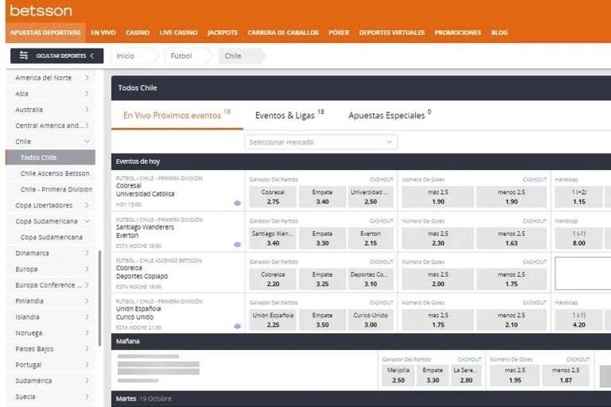The height and width of the screenshot is (407, 611).
Task: Expand America del Norte in sidebar
Action: (51, 78)
